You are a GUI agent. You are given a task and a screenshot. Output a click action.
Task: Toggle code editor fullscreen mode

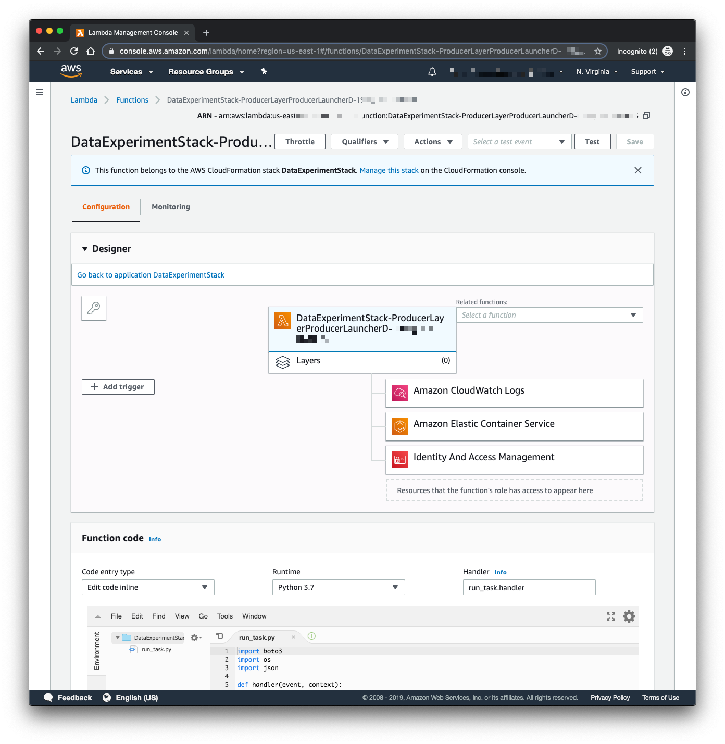click(x=611, y=616)
